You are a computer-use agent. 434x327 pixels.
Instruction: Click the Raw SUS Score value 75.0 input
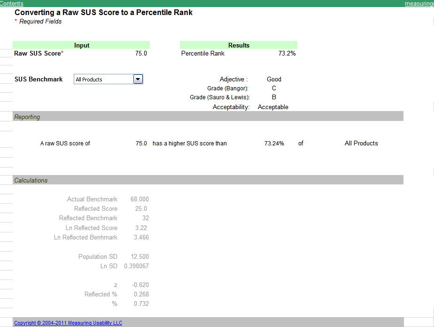point(141,53)
